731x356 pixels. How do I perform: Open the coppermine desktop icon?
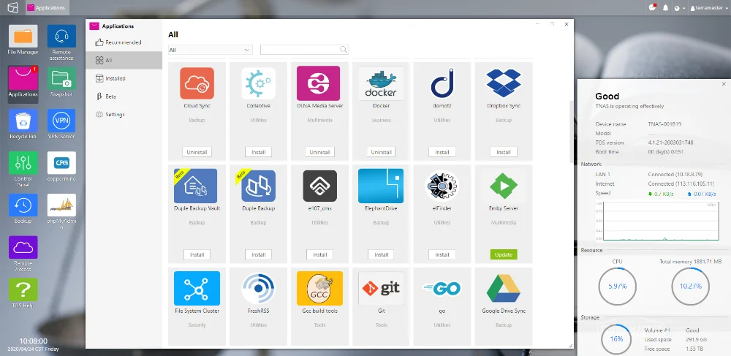tap(61, 162)
